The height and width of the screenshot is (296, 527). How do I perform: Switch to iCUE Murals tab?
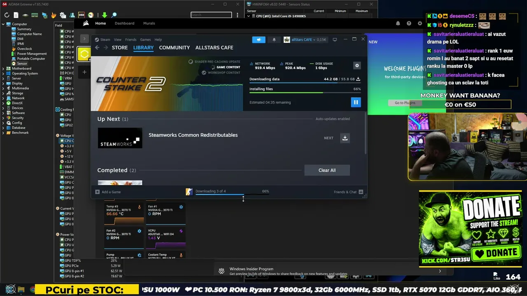[149, 23]
